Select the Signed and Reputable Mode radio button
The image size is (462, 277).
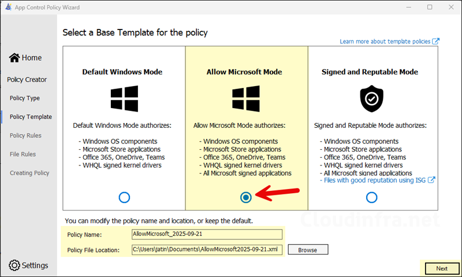pos(371,197)
